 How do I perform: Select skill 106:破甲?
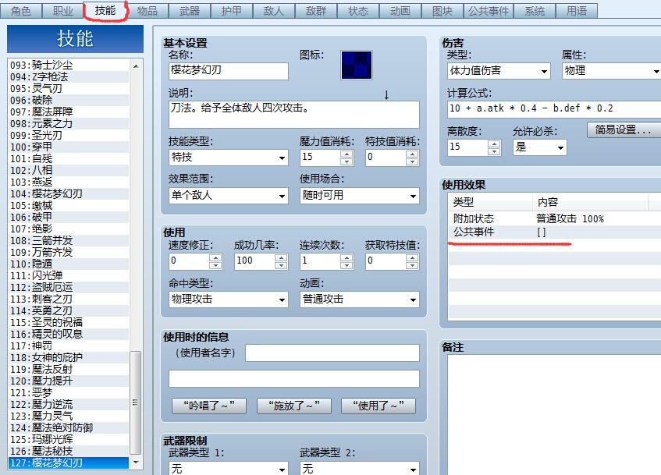coord(69,217)
